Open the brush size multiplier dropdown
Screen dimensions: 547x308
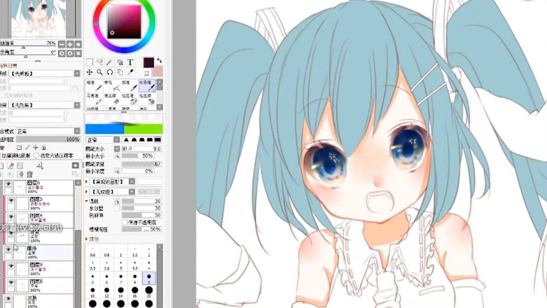(117, 149)
